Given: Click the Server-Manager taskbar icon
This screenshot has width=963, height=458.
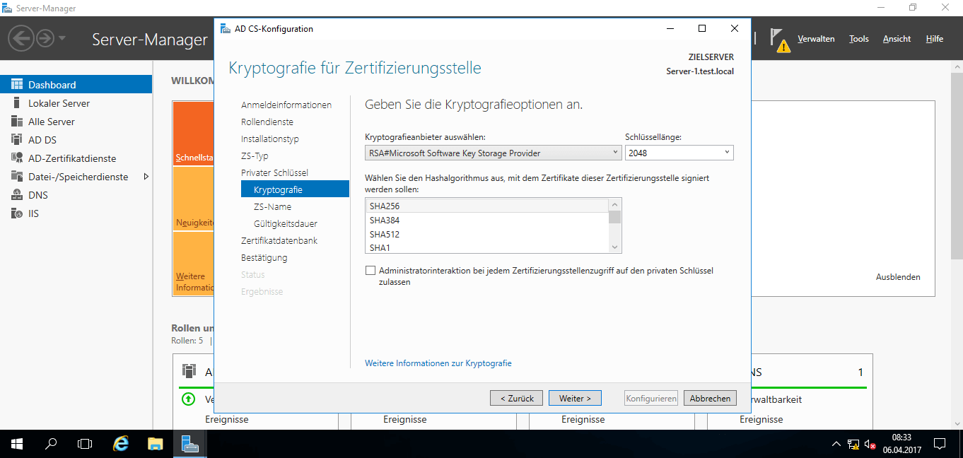Looking at the screenshot, I should click(189, 444).
